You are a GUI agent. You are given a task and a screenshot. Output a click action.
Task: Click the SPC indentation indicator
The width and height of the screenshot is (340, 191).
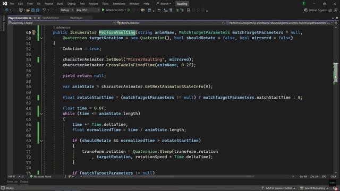324,177
